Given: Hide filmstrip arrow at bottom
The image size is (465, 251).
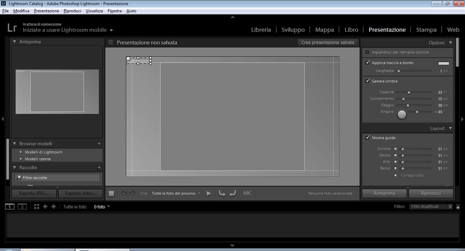Looking at the screenshot, I should point(232,246).
